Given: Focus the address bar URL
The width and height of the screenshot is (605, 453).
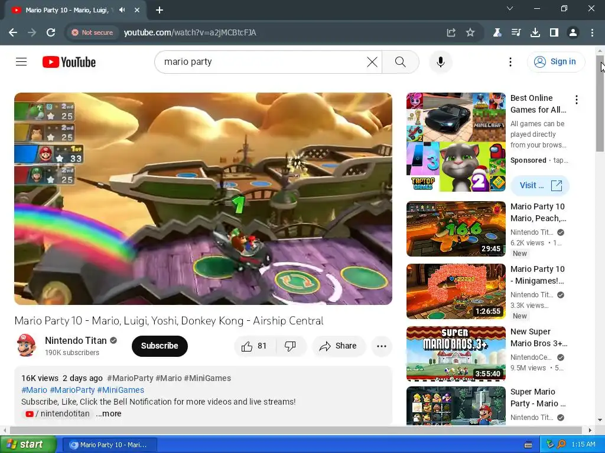Looking at the screenshot, I should click(x=190, y=32).
